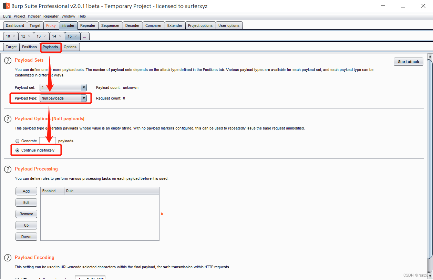433x280 pixels.
Task: Click the 'Payload Encoding' heading
Action: [34, 257]
